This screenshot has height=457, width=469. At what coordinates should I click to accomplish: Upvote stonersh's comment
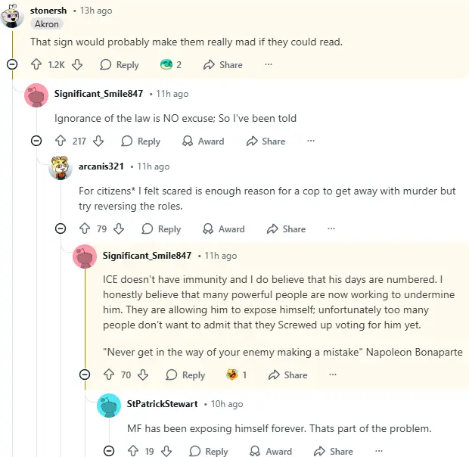click(36, 65)
